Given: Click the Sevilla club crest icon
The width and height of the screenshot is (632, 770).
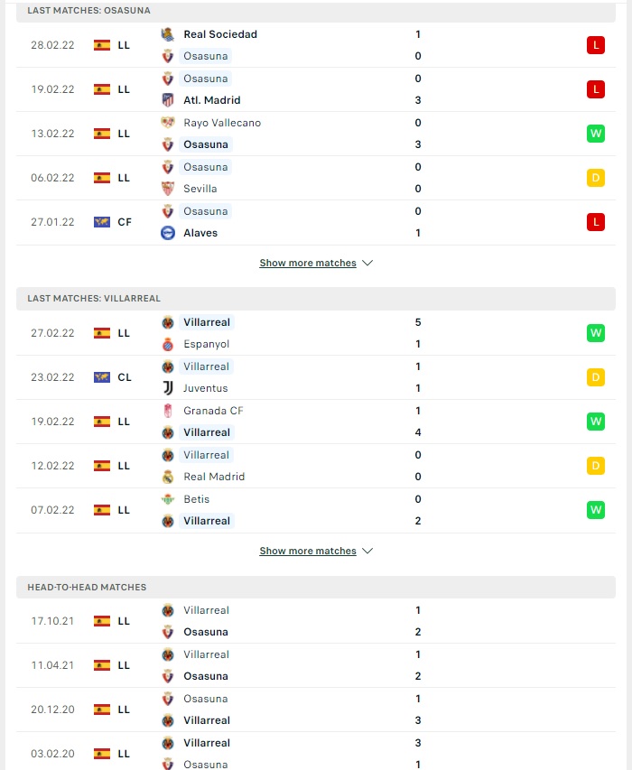Looking at the screenshot, I should pos(167,189).
